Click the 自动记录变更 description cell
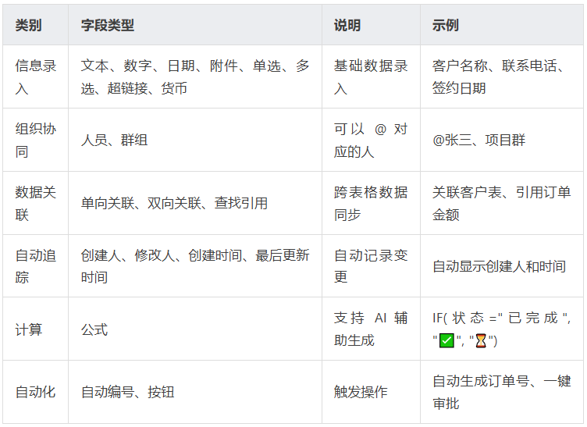The height and width of the screenshot is (427, 587). 371,266
